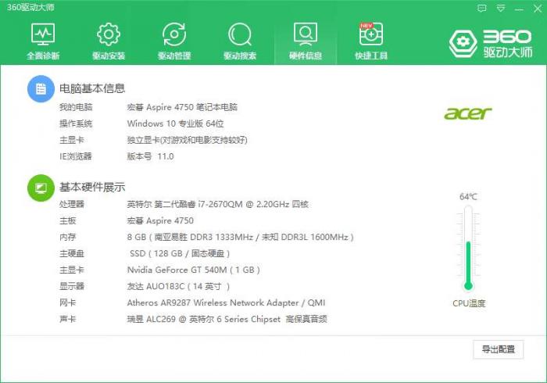Click the 操作系统 row label
547x383 pixels.
(76, 123)
